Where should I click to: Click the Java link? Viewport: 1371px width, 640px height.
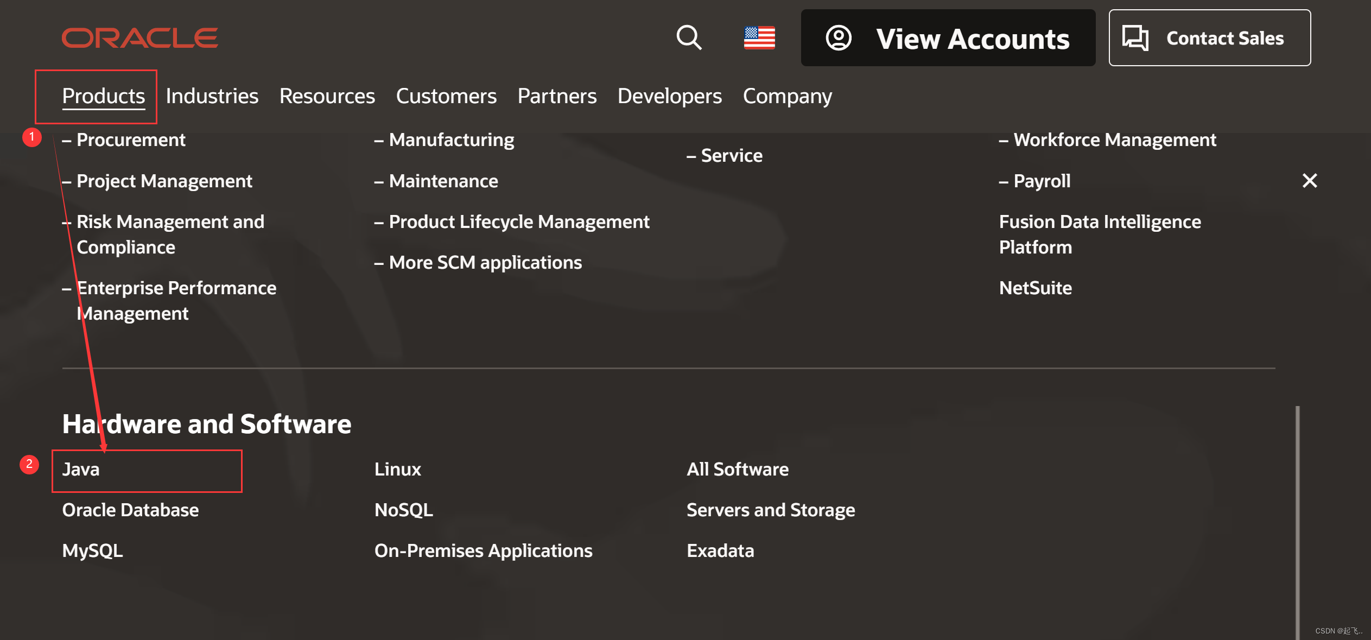coord(81,469)
